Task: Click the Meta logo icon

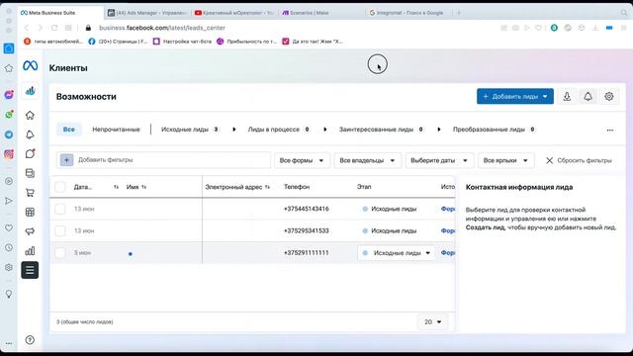Action: click(31, 65)
